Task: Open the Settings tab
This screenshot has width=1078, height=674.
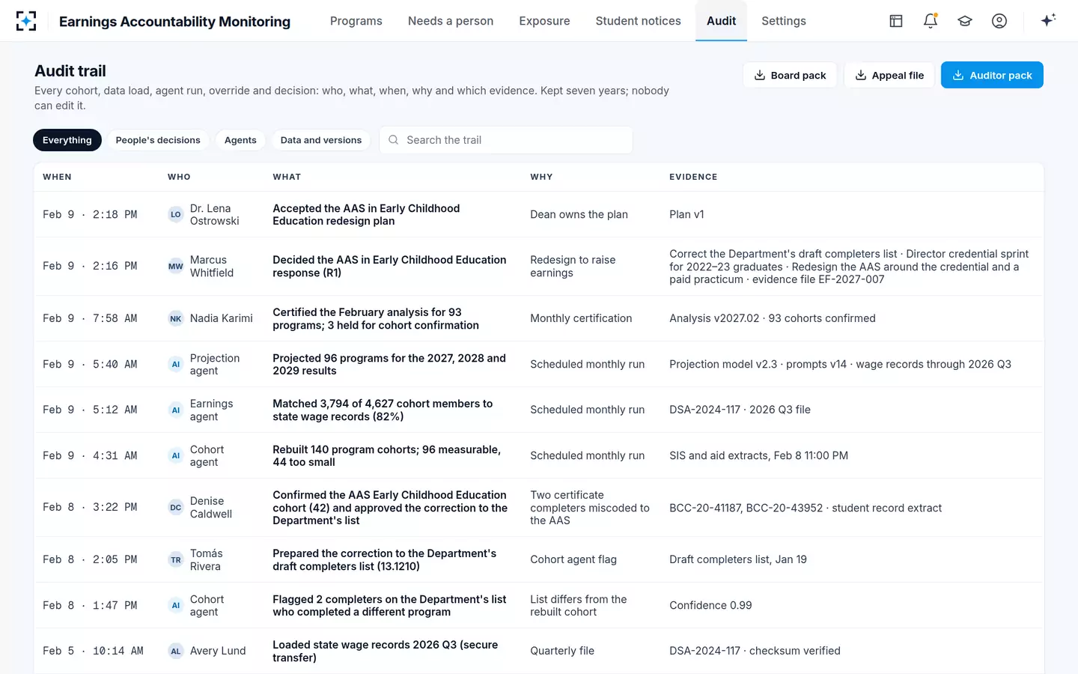Action: click(x=784, y=21)
